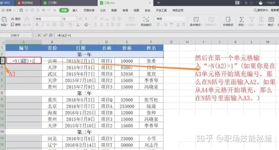Click the Filter funnel icon
This screenshot has width=279, height=150.
tap(251, 19)
